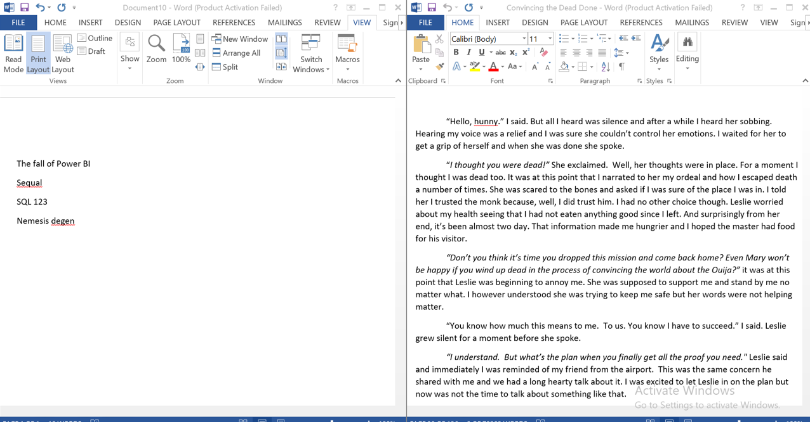Click the New Window icon
This screenshot has height=422, width=810.
click(216, 39)
